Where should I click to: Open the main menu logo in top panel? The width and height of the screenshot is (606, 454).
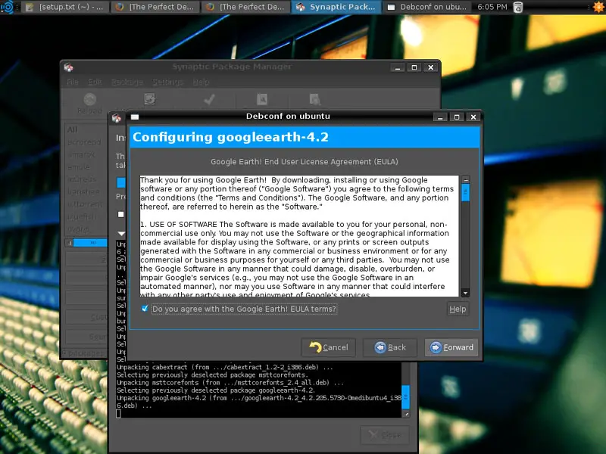(7, 7)
